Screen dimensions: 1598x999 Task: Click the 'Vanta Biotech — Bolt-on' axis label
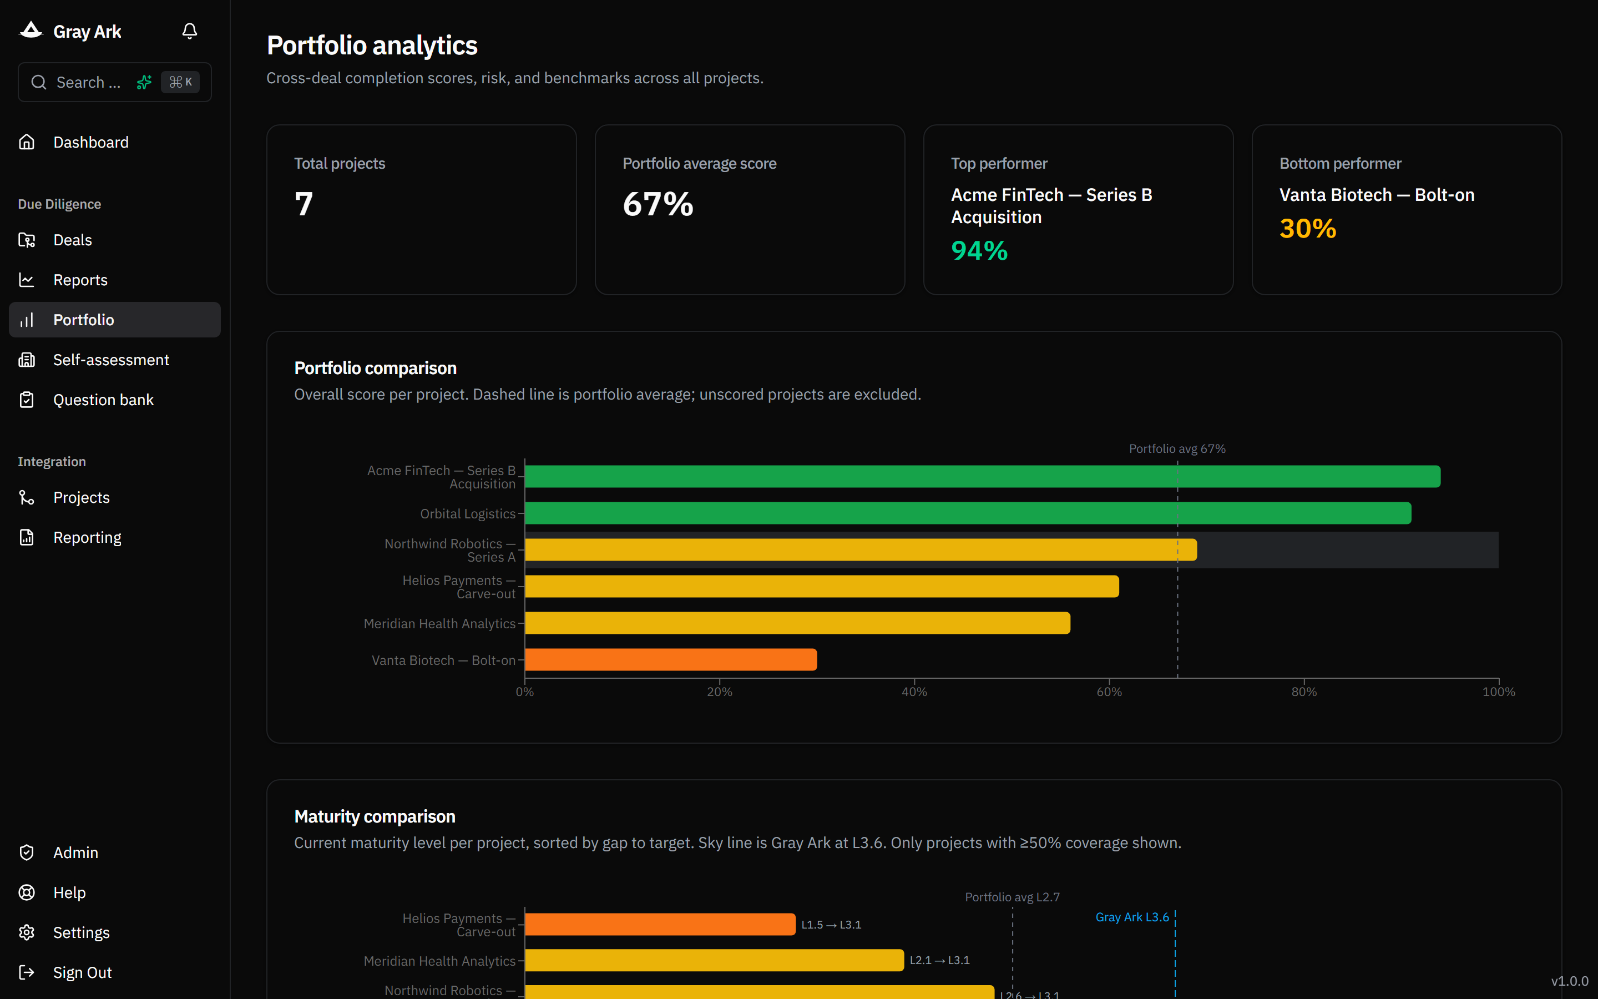(444, 660)
